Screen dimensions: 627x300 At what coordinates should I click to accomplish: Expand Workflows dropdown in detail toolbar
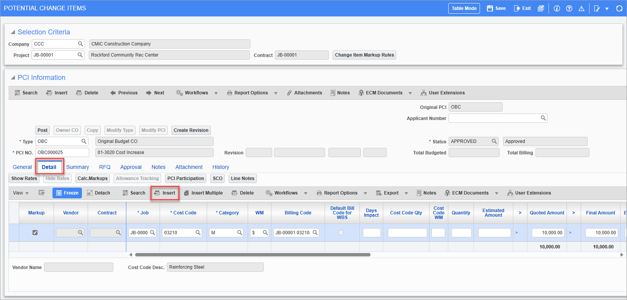pyautogui.click(x=305, y=193)
